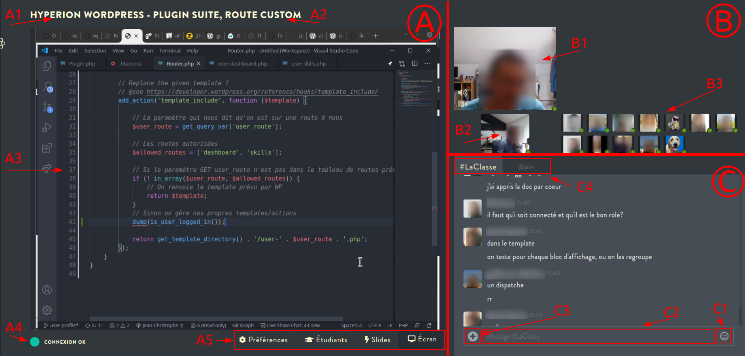Show the Slides view
Viewport: 745px width, 356px height.
pyautogui.click(x=377, y=340)
